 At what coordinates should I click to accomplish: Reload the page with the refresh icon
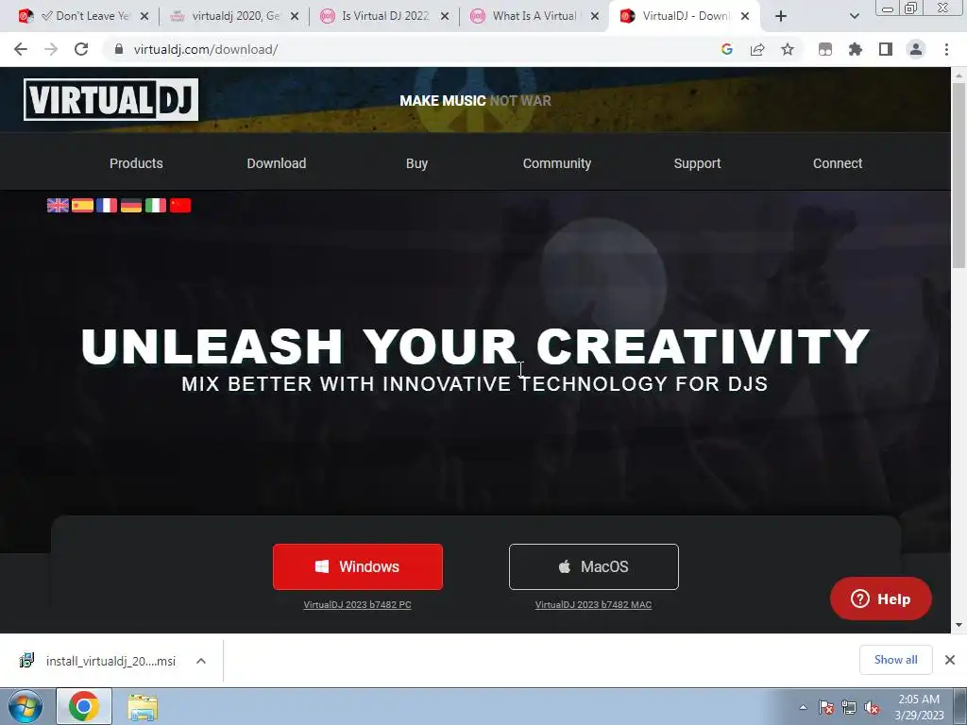[81, 49]
